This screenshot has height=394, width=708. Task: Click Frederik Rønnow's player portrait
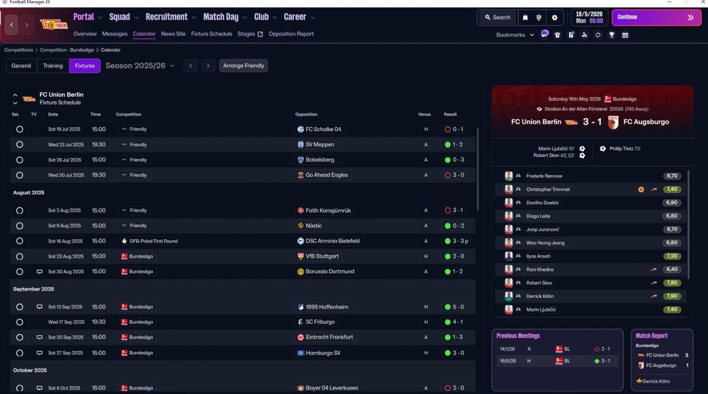pos(508,176)
